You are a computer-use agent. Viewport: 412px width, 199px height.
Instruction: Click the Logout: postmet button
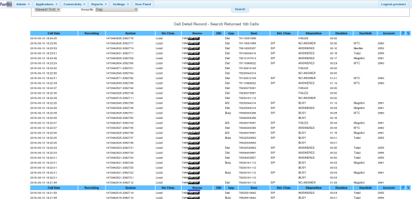pos(393,4)
